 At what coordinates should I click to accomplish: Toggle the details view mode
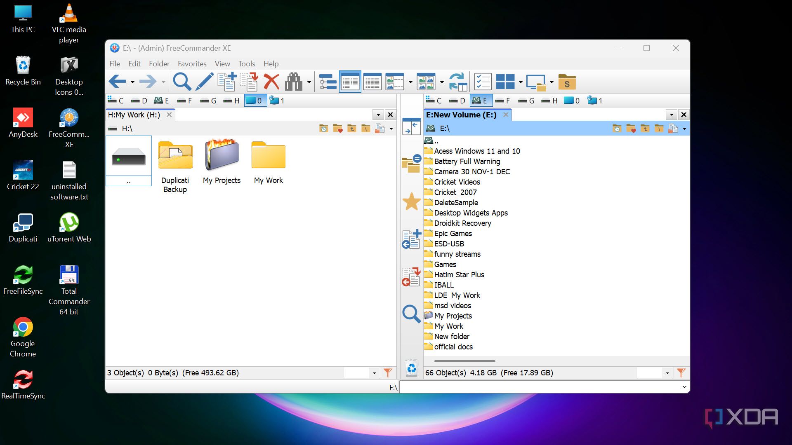(372, 81)
